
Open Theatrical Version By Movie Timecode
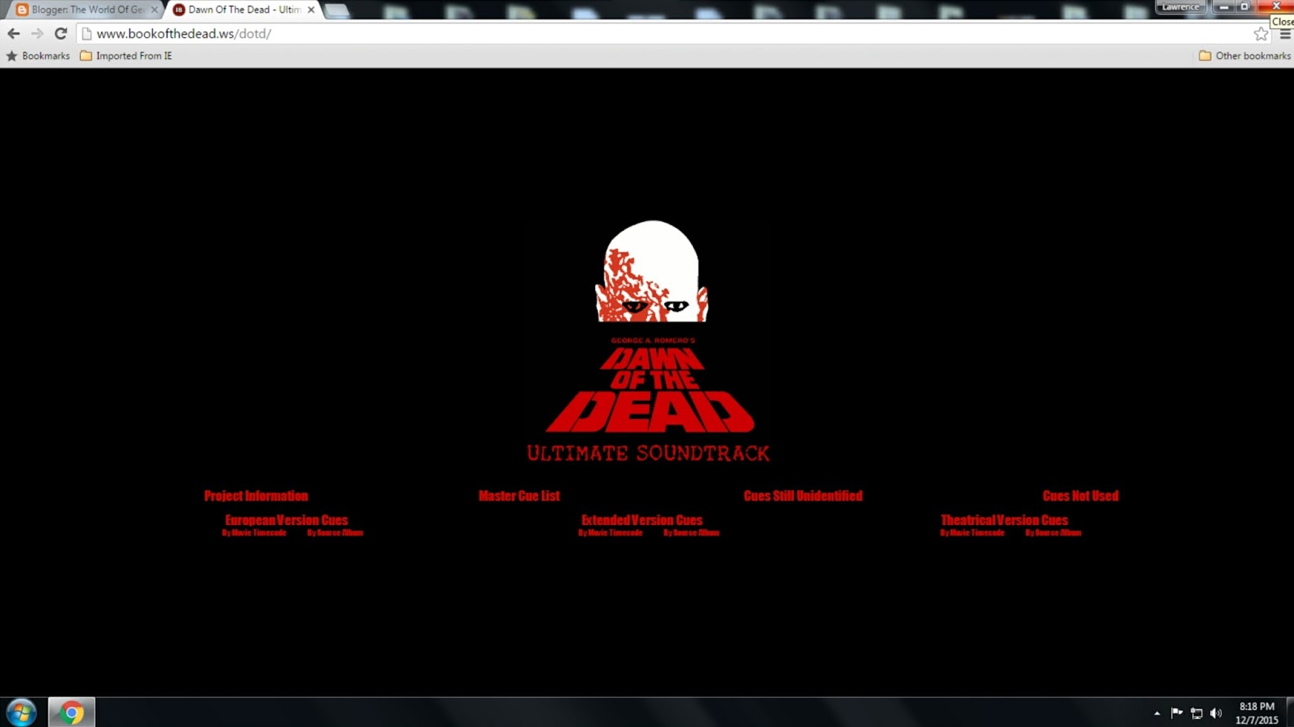(x=972, y=533)
